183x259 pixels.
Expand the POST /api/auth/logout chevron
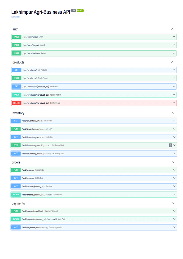[x=174, y=45]
